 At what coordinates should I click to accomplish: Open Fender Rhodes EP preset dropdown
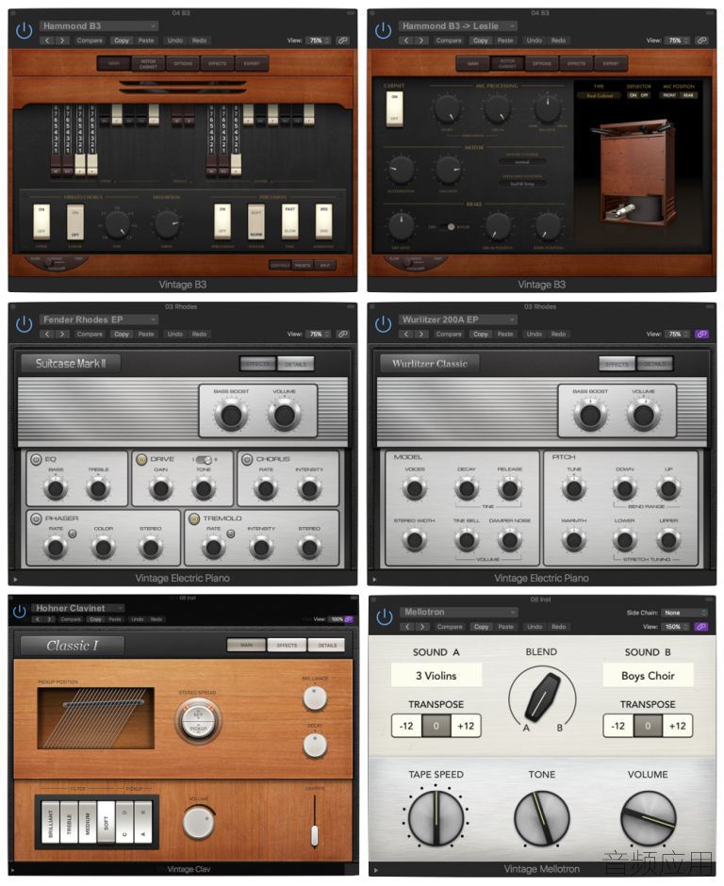tap(99, 320)
